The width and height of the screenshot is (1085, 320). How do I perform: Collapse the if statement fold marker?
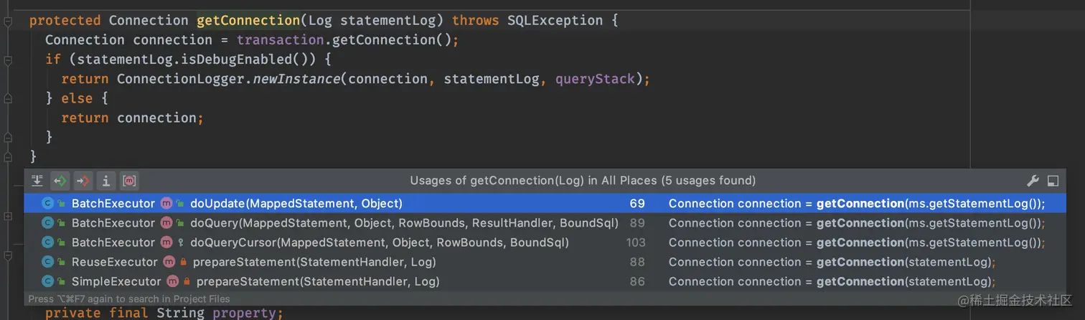click(x=8, y=60)
